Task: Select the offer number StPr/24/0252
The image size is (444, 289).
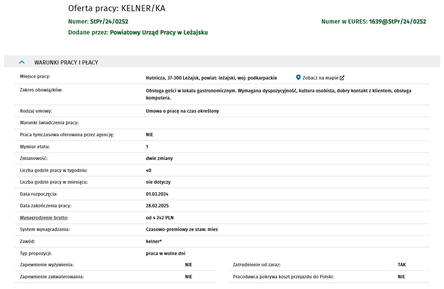Action: pyautogui.click(x=109, y=21)
